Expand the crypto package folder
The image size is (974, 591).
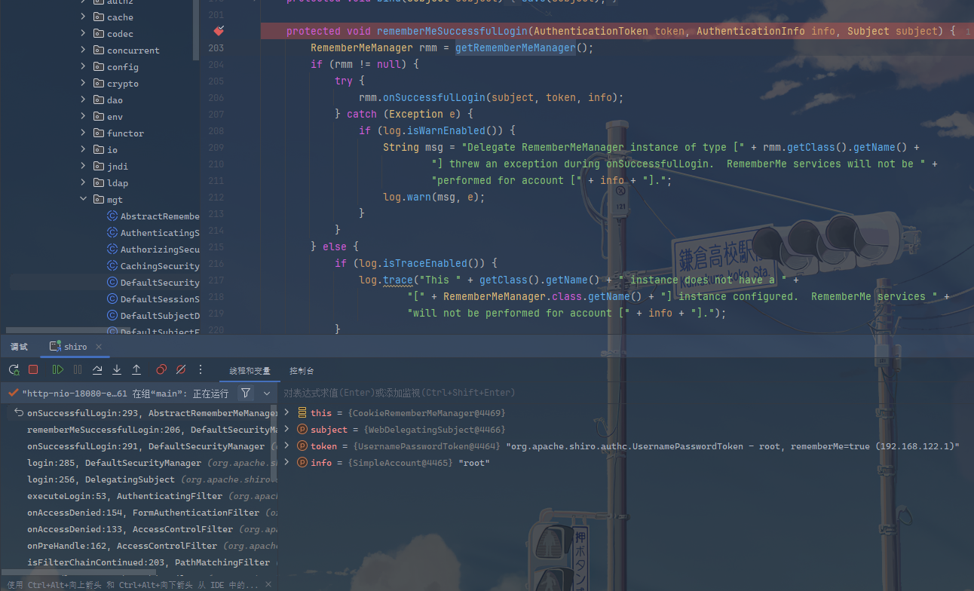(x=83, y=83)
